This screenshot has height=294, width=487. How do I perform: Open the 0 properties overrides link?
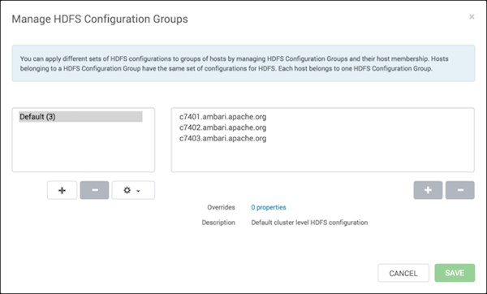click(269, 207)
